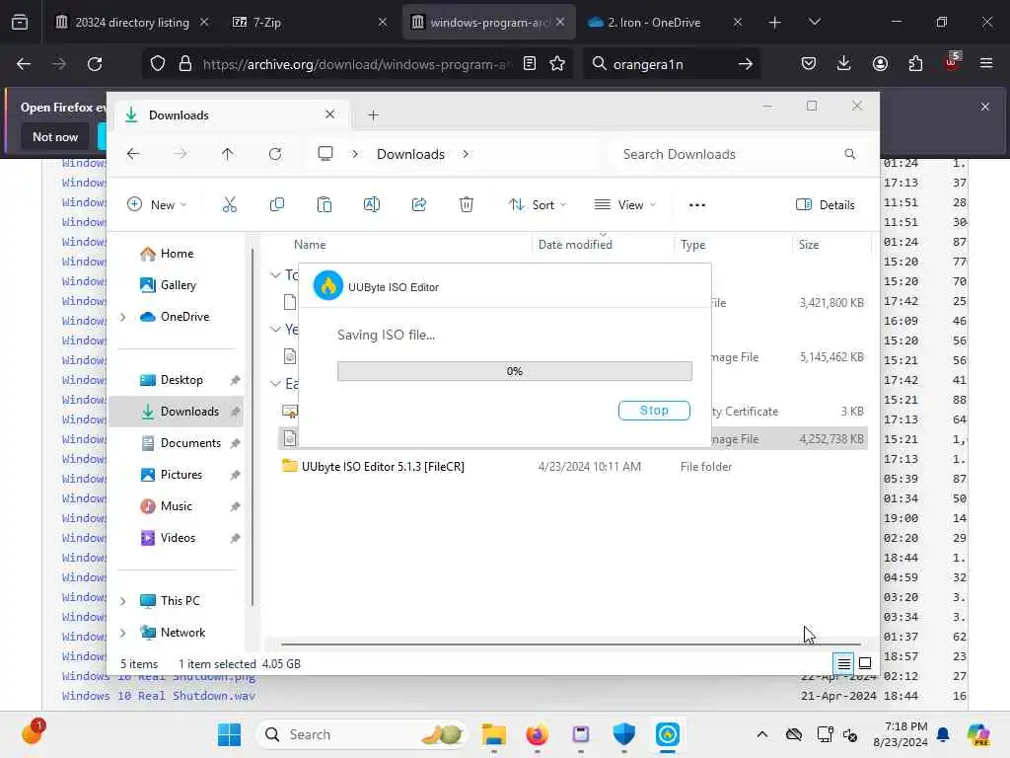
Task: Show hidden system tray icons
Action: click(x=762, y=734)
